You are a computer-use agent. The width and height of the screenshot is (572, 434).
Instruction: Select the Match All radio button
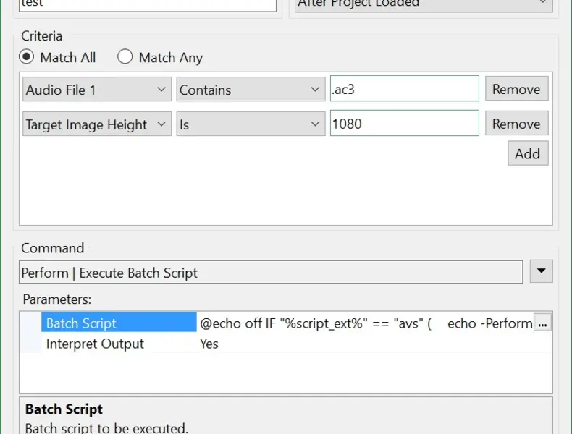[27, 57]
